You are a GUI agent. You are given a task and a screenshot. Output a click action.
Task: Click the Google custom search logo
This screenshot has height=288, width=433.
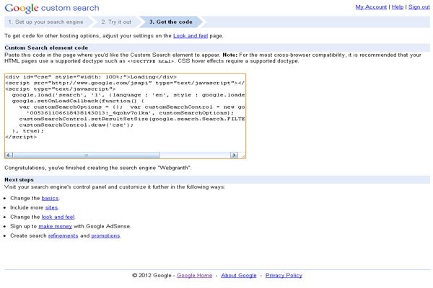coord(52,8)
